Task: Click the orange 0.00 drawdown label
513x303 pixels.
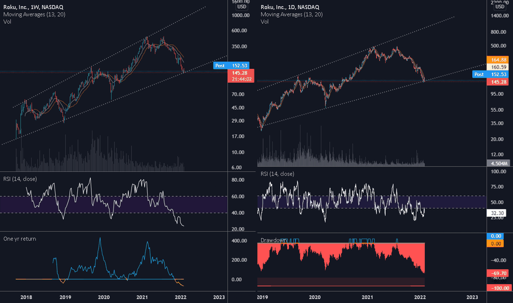Action: (495, 244)
